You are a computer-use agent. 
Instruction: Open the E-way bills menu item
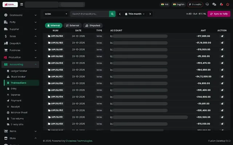(x=22, y=124)
